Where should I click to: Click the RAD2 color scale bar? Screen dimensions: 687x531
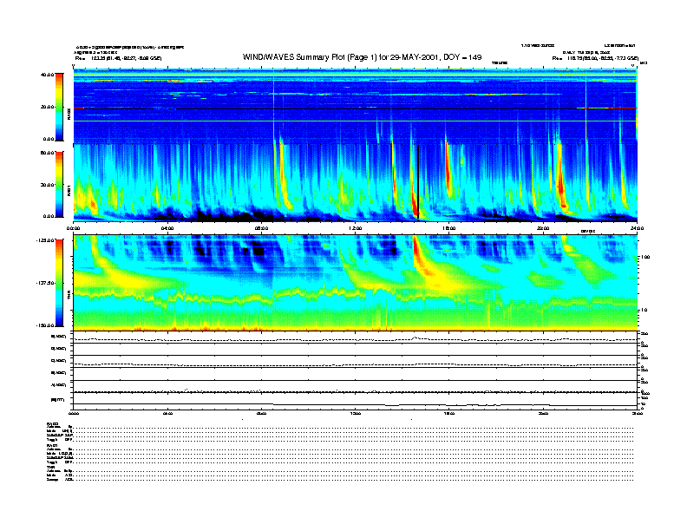(x=59, y=107)
